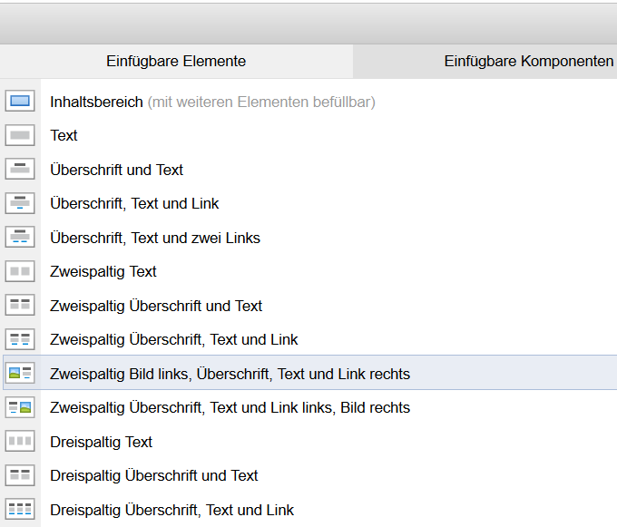Select the Überschrift und Text icon
The image size is (617, 527).
[x=20, y=170]
